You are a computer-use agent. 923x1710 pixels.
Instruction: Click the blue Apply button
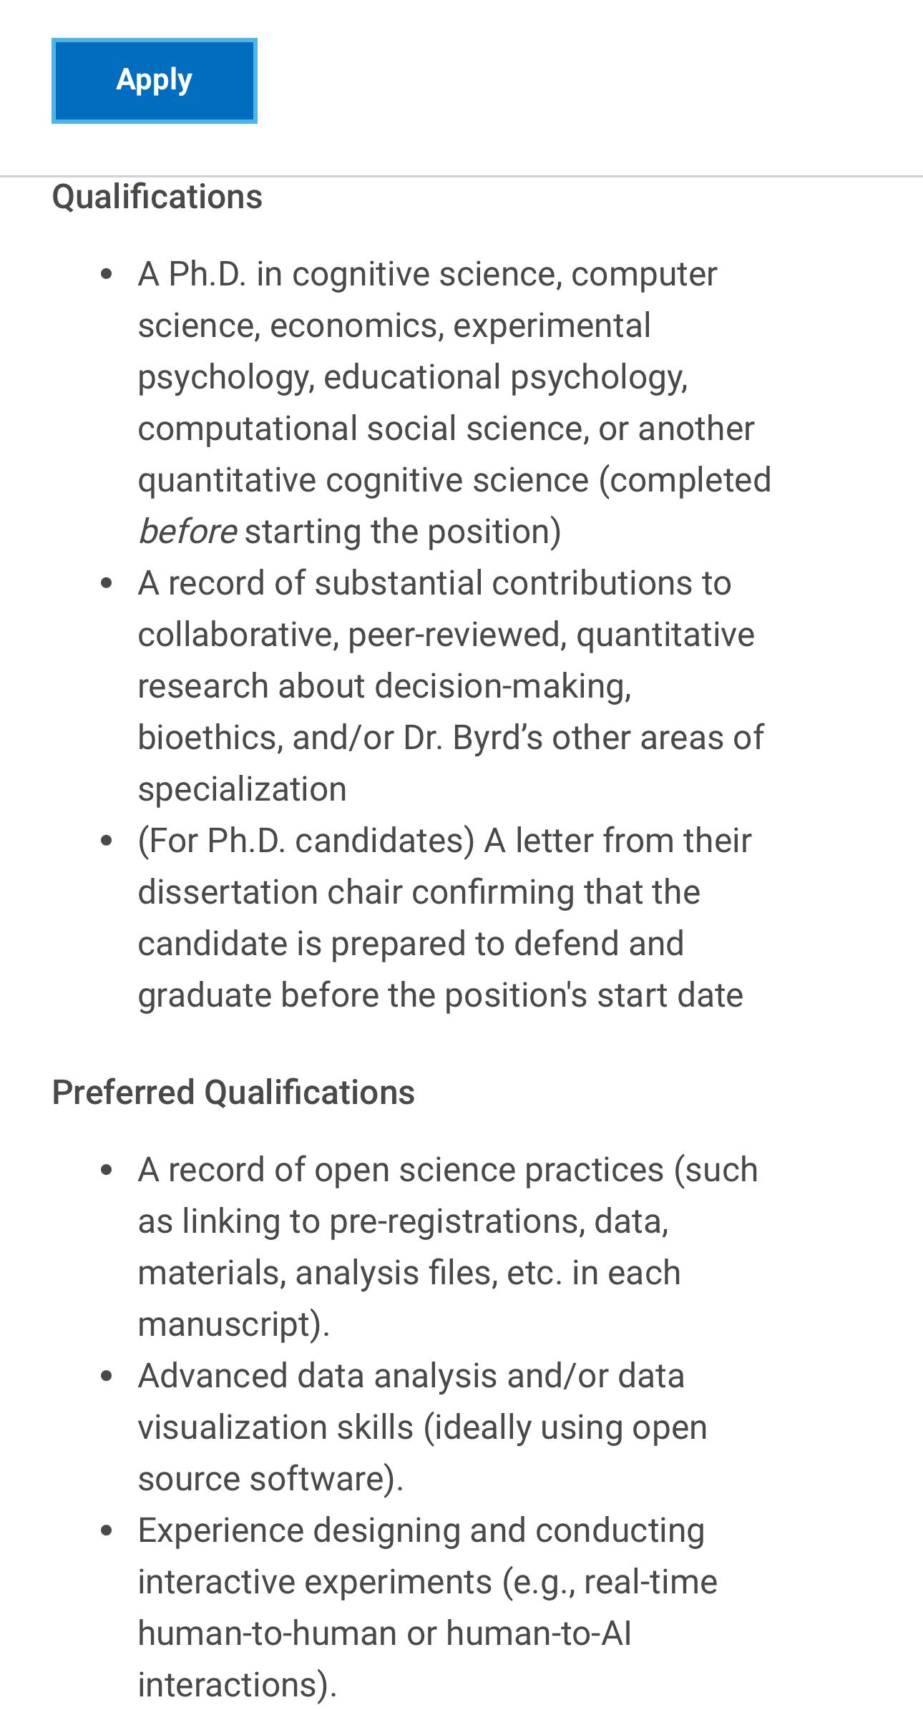pyautogui.click(x=154, y=80)
